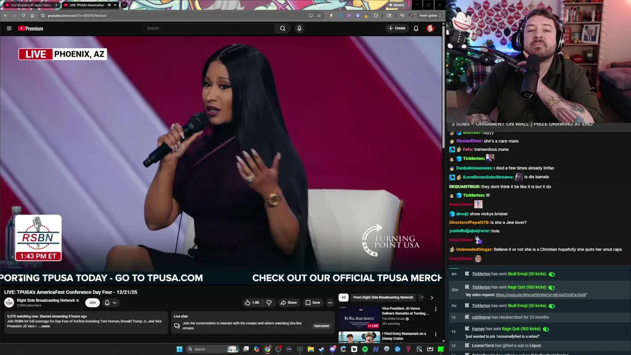The width and height of the screenshot is (631, 355).
Task: Open Steam from the taskbar
Action: tap(321, 349)
